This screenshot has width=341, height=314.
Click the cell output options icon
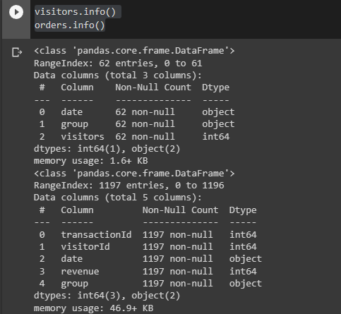click(x=17, y=52)
